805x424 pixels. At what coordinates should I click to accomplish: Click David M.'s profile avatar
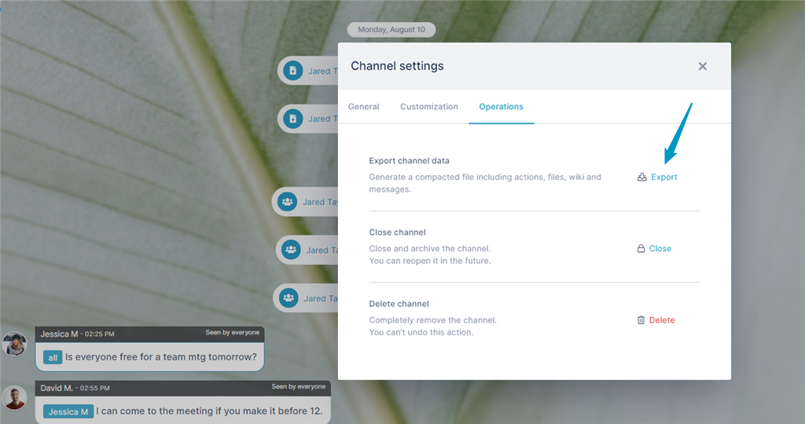14,398
